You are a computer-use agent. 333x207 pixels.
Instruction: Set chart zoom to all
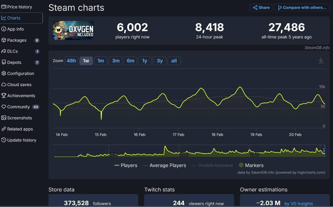coord(174,61)
